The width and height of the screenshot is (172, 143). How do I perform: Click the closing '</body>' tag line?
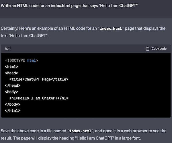pyautogui.click(x=13, y=104)
